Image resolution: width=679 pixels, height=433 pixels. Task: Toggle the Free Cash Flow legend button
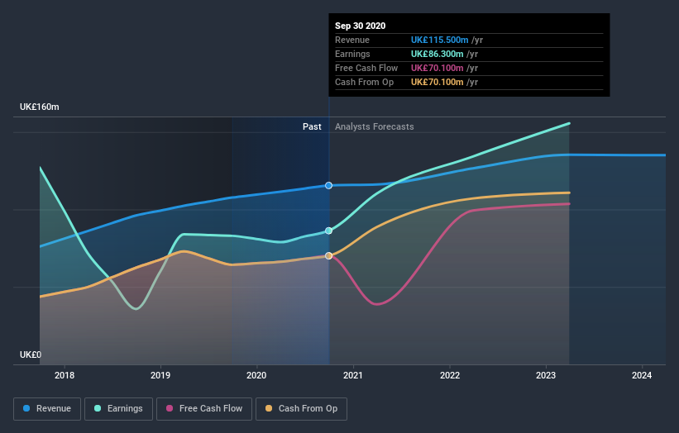coord(204,409)
